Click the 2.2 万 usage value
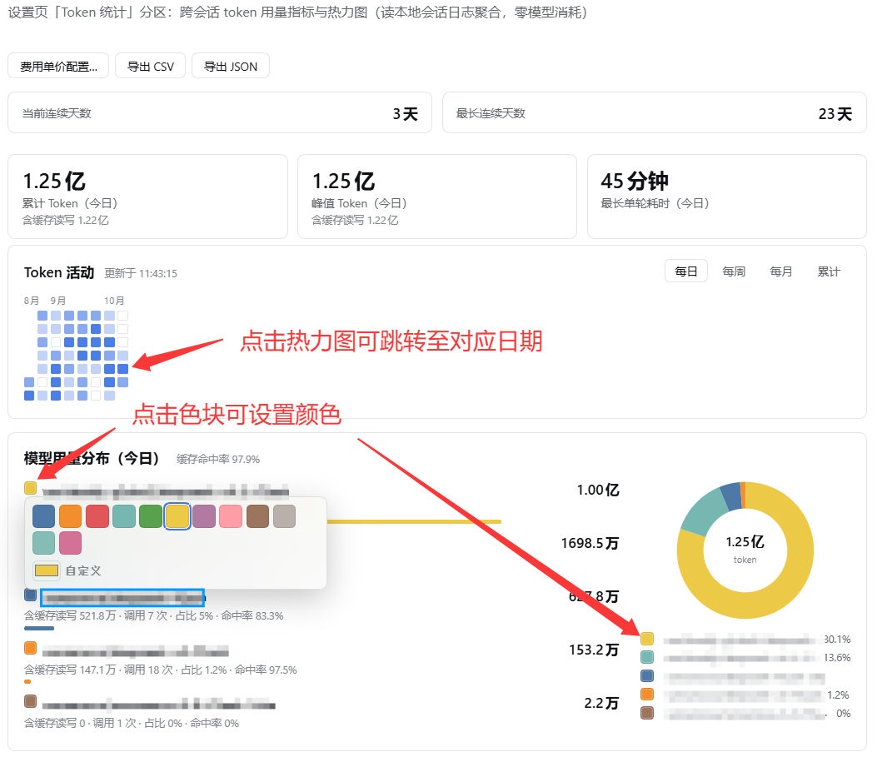The width and height of the screenshot is (877, 762). (x=602, y=703)
